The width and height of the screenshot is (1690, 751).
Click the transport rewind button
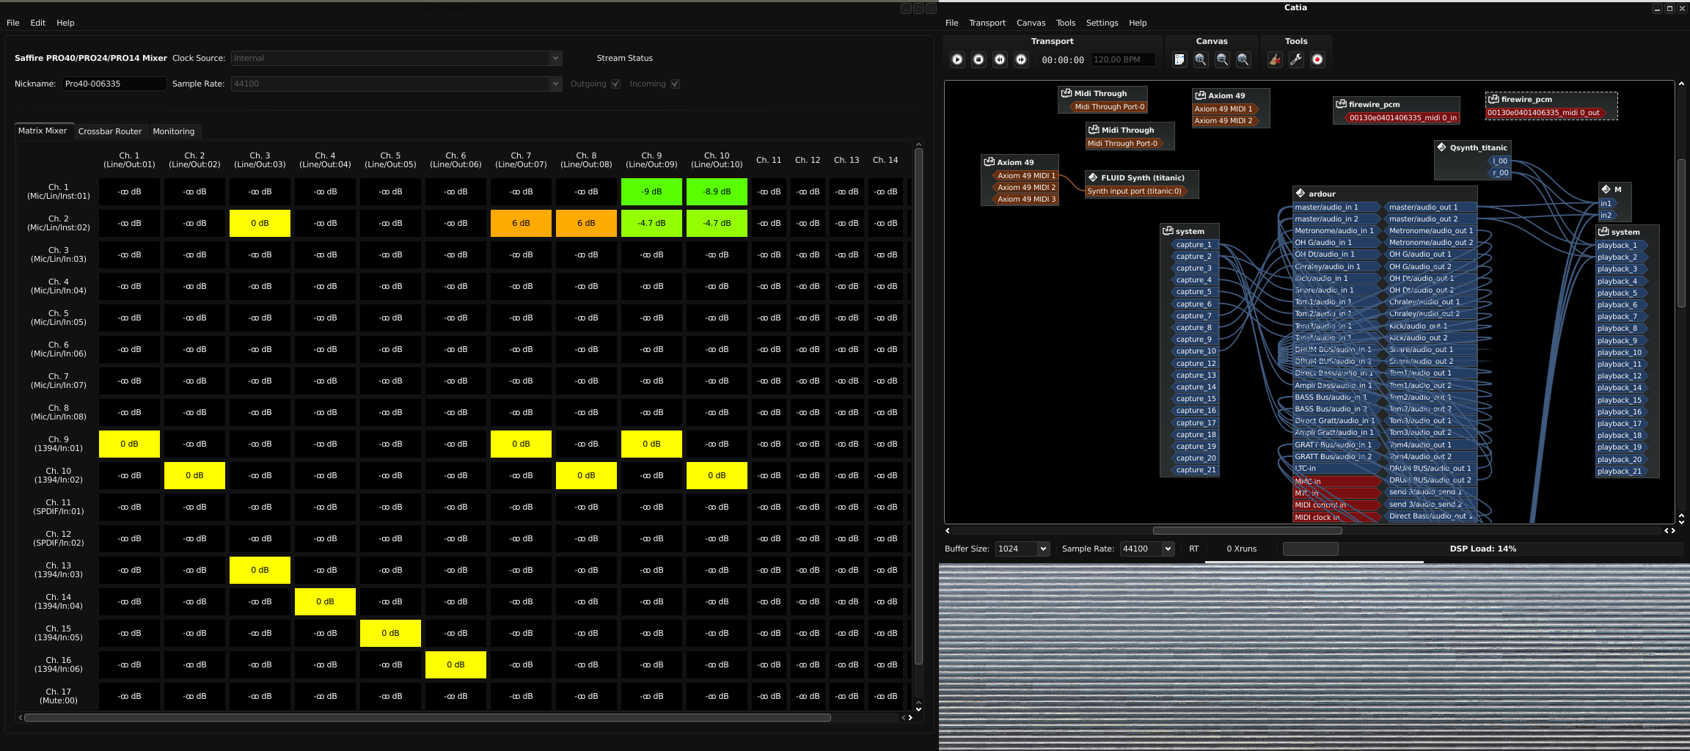pos(1000,60)
